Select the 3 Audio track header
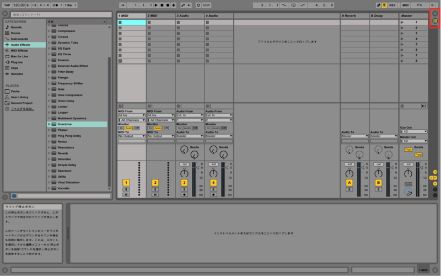This screenshot has height=276, width=441. tap(190, 16)
